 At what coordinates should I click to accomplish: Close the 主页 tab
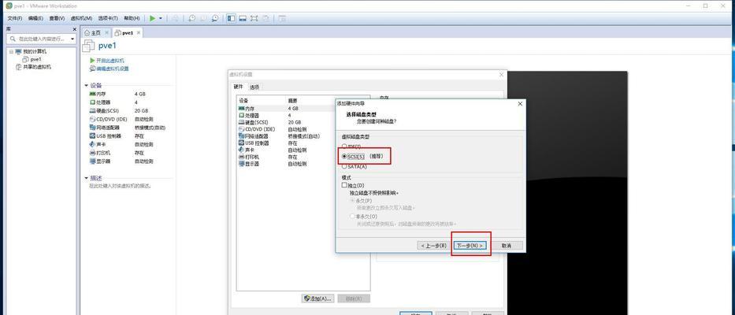[x=106, y=33]
